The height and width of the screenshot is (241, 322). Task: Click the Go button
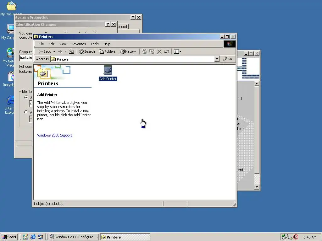point(228,59)
